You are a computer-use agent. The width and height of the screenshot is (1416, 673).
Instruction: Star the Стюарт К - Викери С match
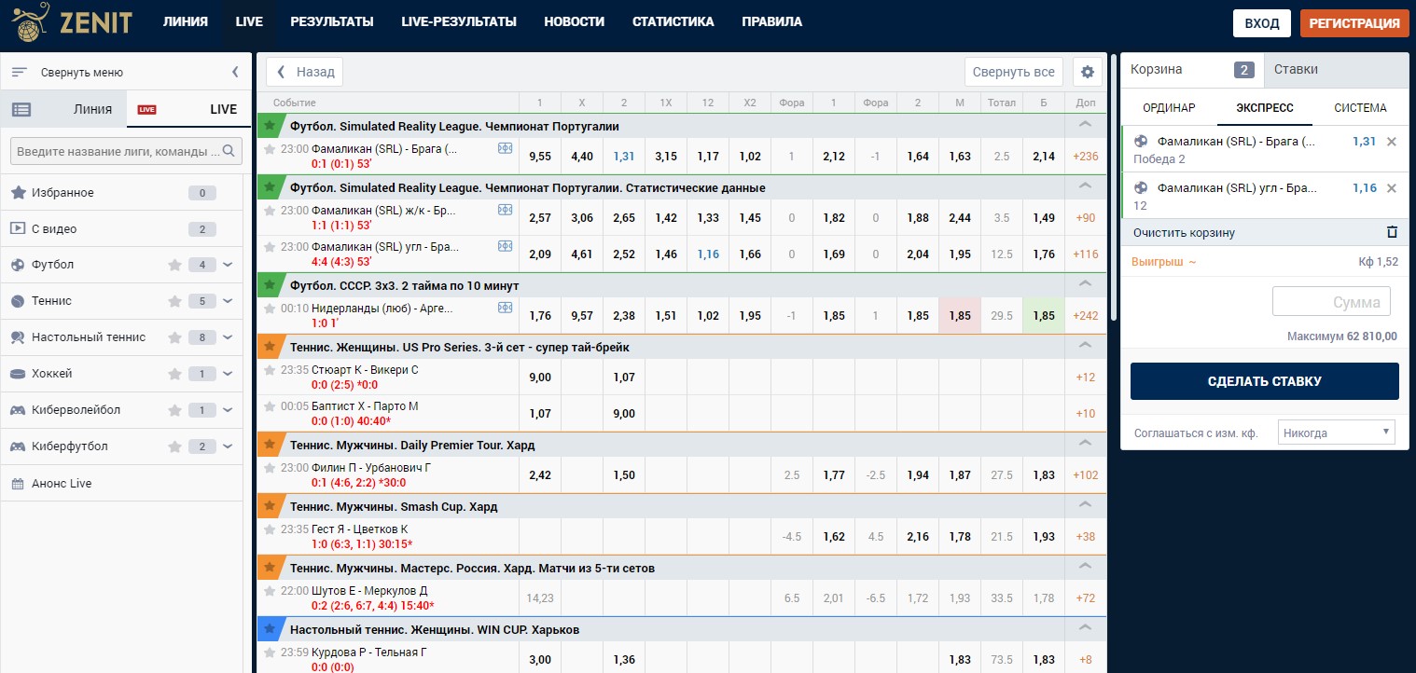click(x=270, y=370)
